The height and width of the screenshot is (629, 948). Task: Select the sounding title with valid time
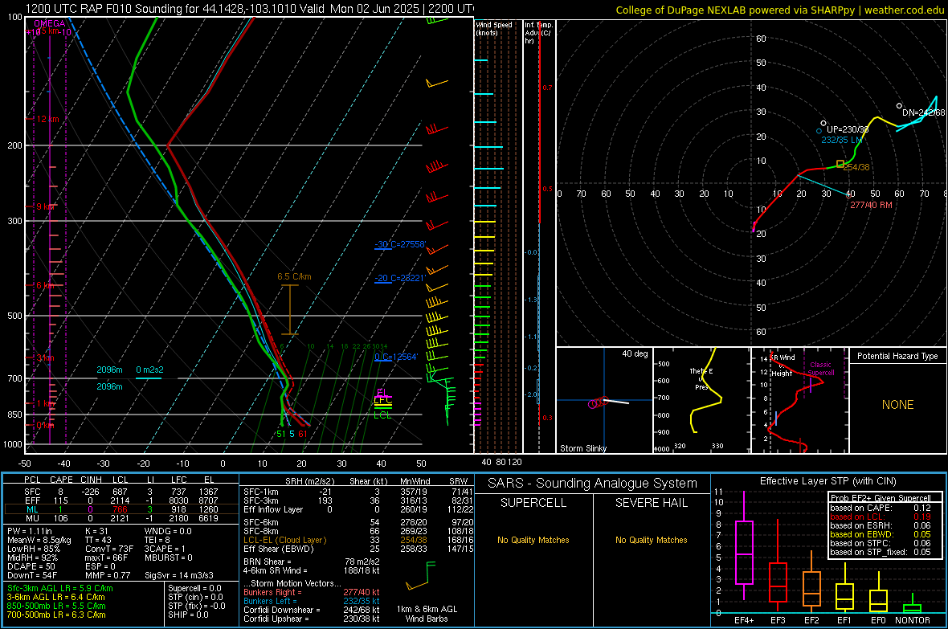(249, 9)
